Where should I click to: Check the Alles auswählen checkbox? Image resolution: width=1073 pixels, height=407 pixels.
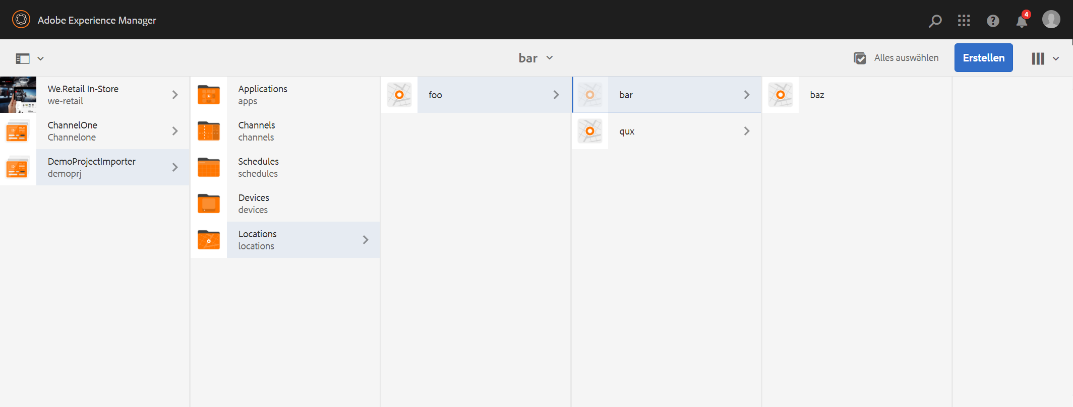[860, 58]
